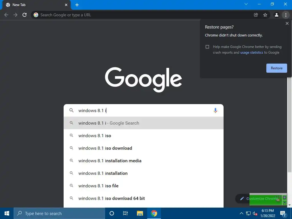
Task: Open Cortana circle icon
Action: tap(112, 213)
